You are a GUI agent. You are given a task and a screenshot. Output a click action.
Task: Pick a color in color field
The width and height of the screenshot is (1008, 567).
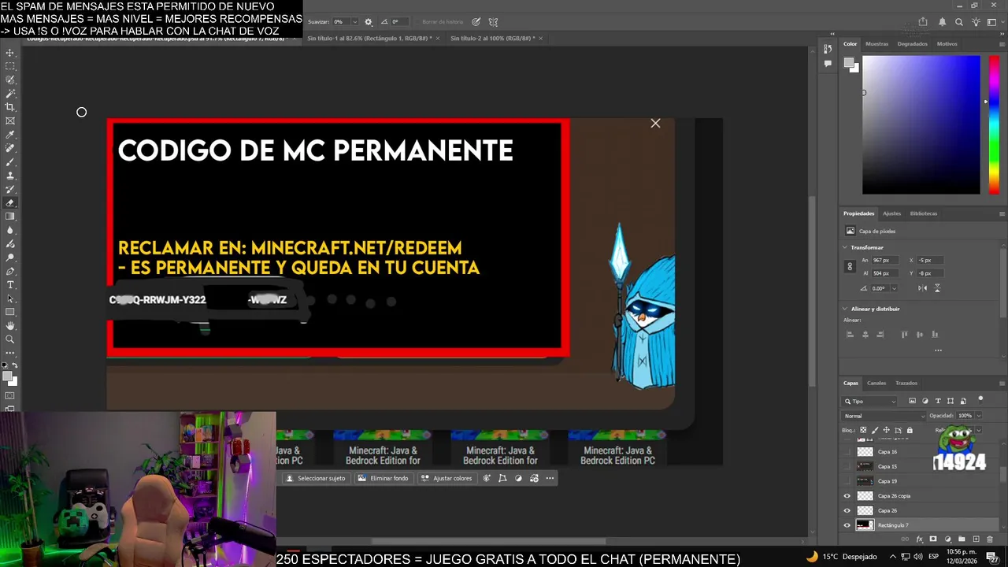tap(921, 124)
